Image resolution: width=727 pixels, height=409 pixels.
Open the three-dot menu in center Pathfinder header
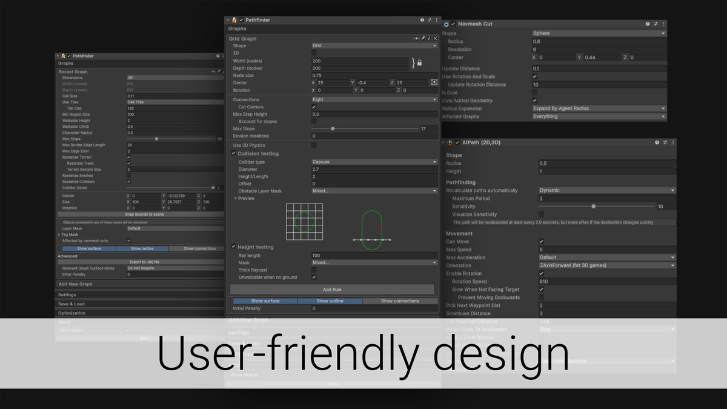click(x=436, y=20)
